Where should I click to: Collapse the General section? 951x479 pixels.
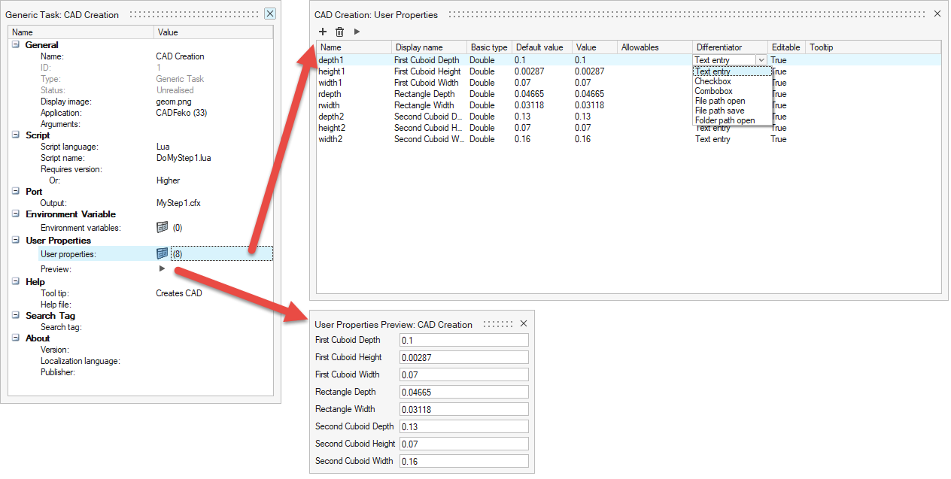click(x=16, y=45)
